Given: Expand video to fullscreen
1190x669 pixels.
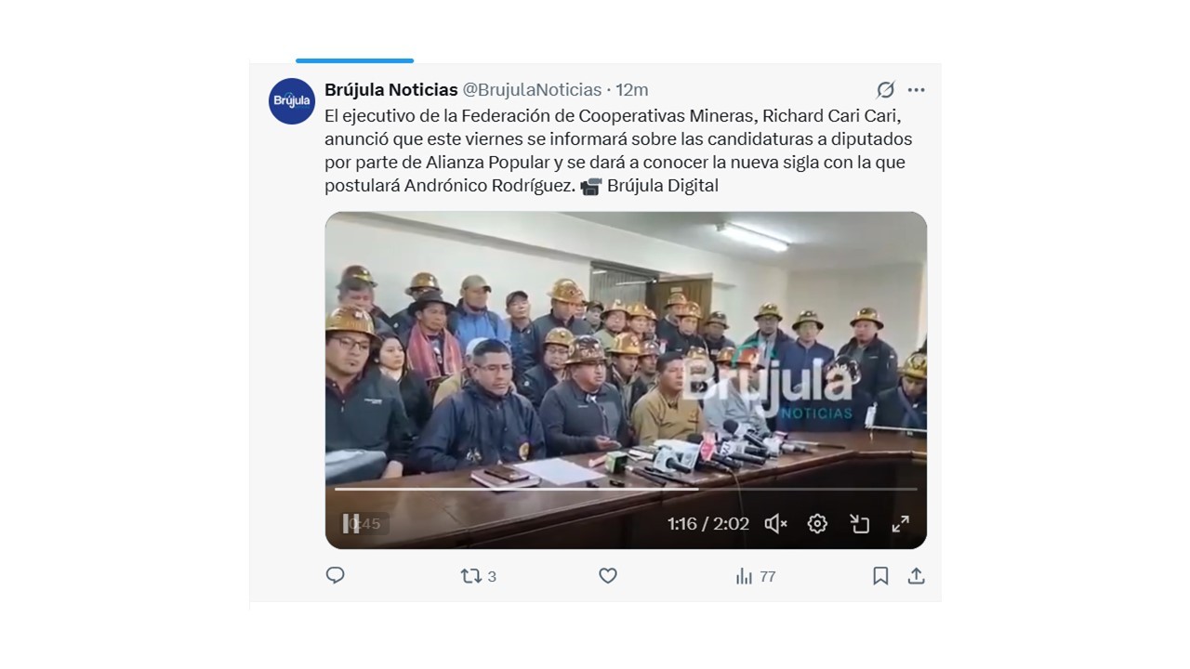Looking at the screenshot, I should pos(900,524).
